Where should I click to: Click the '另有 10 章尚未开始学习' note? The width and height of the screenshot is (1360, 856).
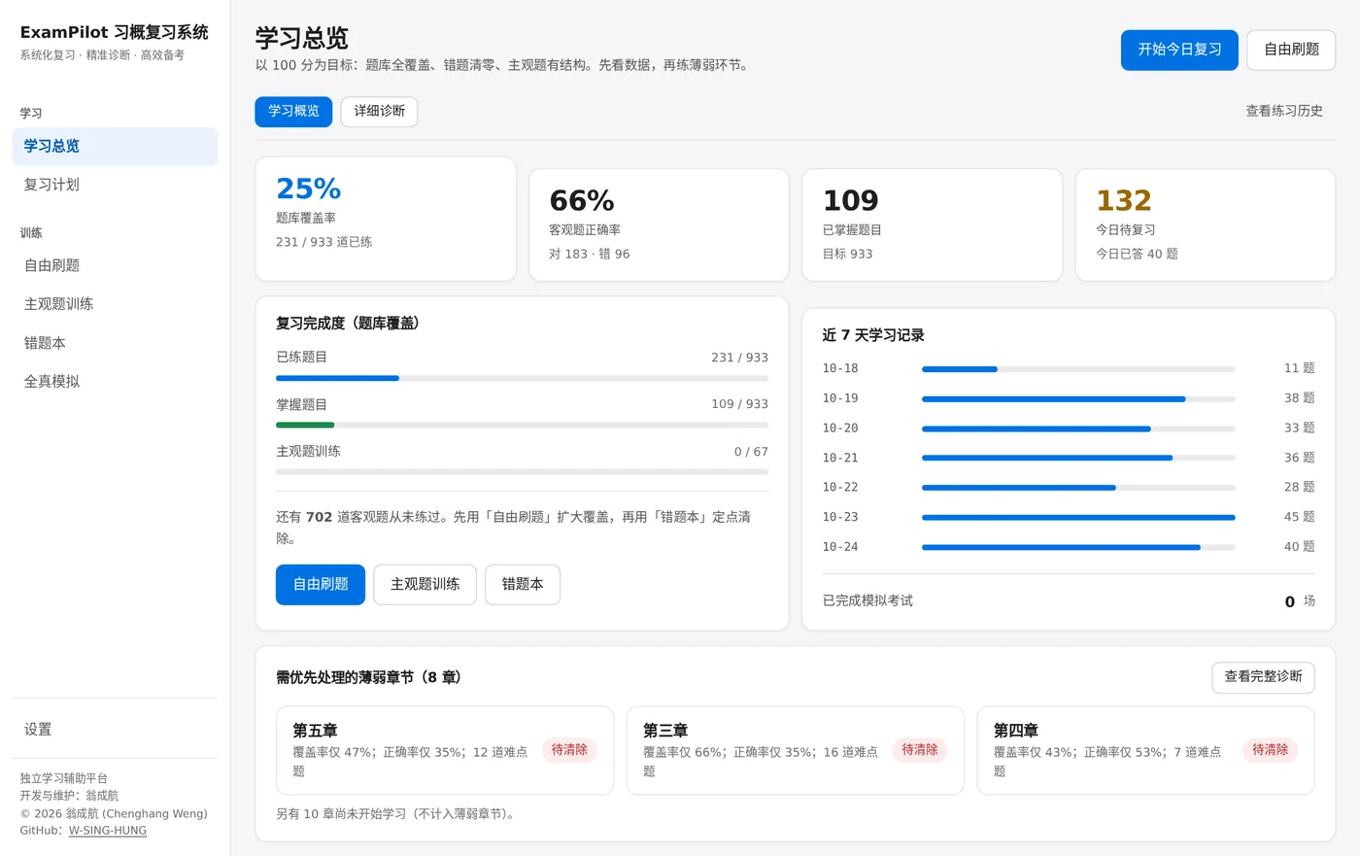pyautogui.click(x=398, y=814)
